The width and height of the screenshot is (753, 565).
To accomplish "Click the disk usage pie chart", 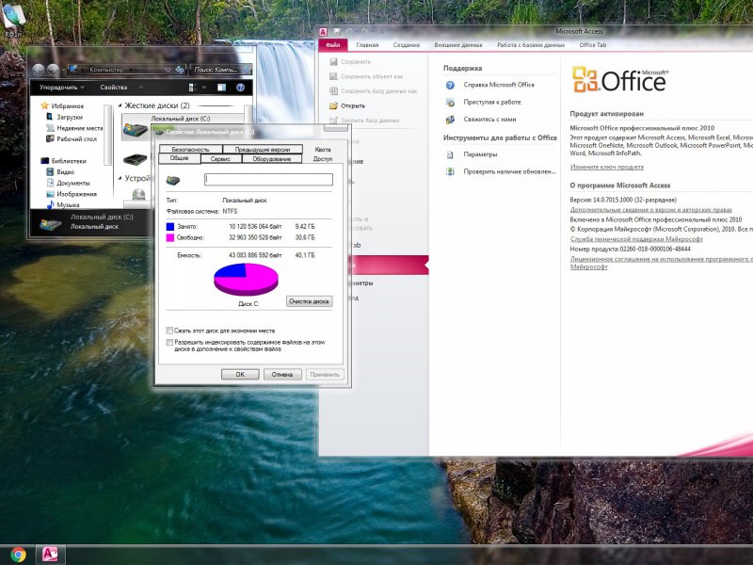I will coord(246,279).
